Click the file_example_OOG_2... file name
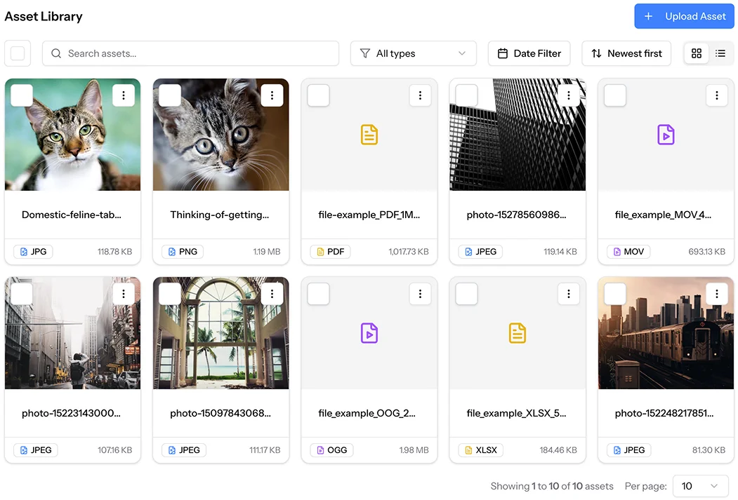Viewport: 738px width, 500px height. [x=367, y=413]
